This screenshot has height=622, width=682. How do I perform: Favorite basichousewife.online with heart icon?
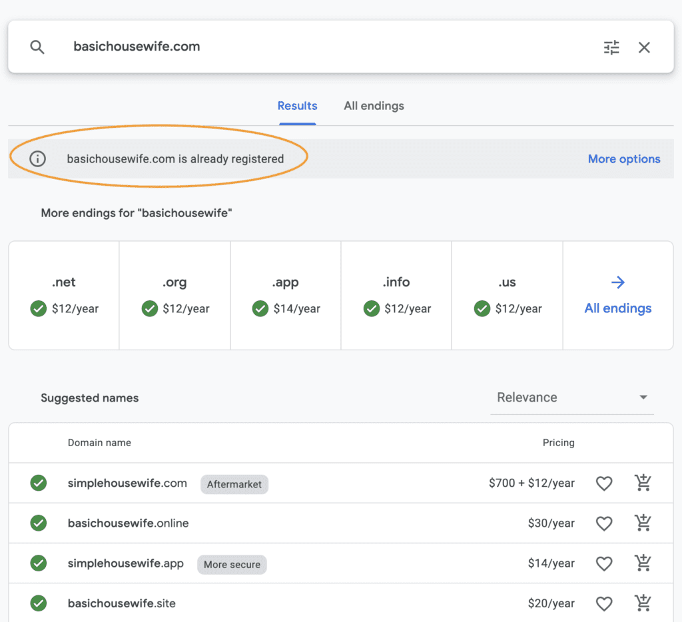click(x=603, y=523)
